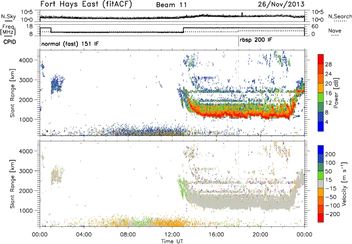Click the '4' Power color bar tick label
This screenshot has height=244, width=352.
pyautogui.click(x=326, y=122)
